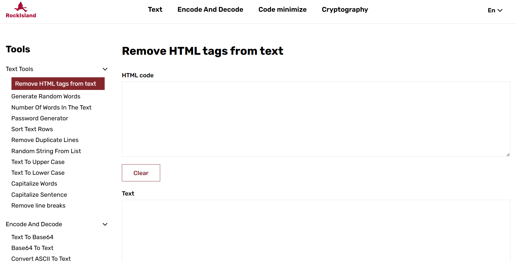Collapse the Text Tools section chevron
This screenshot has width=517, height=262.
[x=105, y=69]
